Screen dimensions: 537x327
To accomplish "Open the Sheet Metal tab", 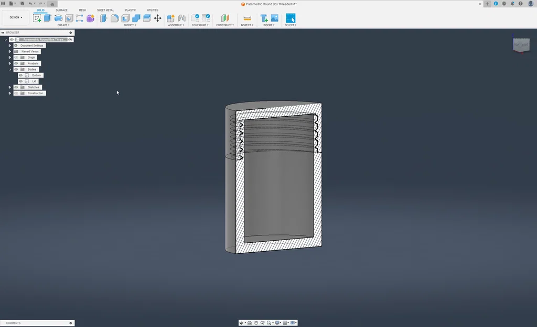I will click(105, 9).
